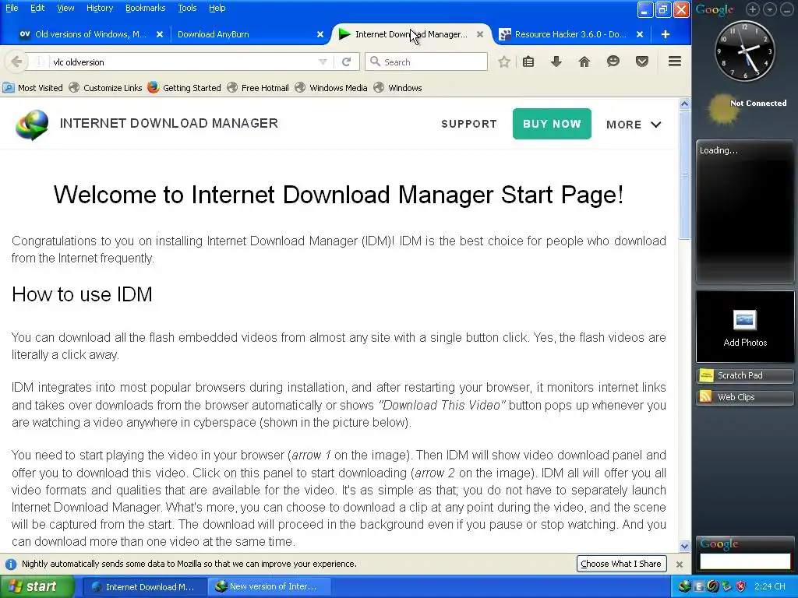Click the Pocket icon in toolbar
Screen dimensions: 798x598
point(642,62)
